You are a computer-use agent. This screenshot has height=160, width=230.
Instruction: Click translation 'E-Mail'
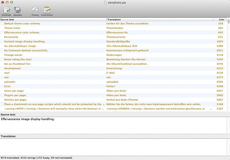[111, 73]
